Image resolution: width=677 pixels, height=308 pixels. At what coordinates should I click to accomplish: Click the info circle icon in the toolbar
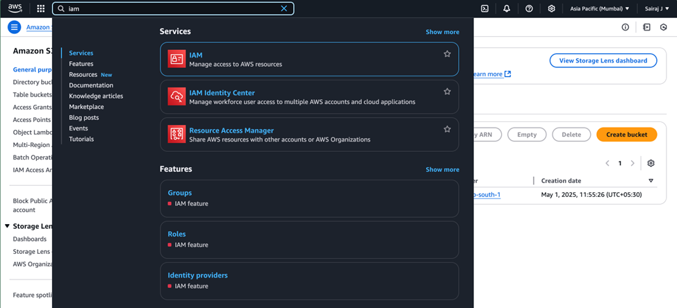pos(625,27)
